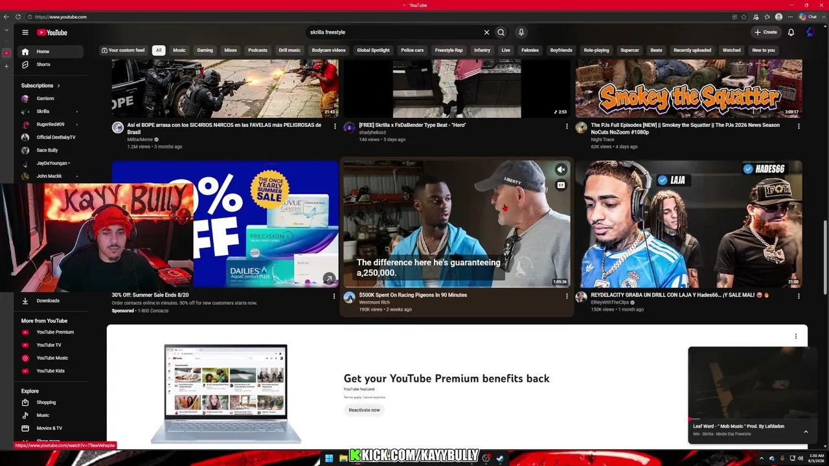
Task: Reload the page in the browser
Action: click(x=18, y=17)
